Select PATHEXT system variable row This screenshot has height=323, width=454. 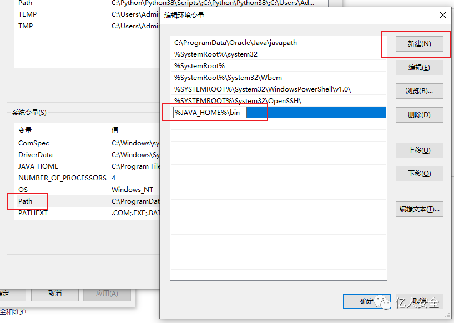click(87, 213)
